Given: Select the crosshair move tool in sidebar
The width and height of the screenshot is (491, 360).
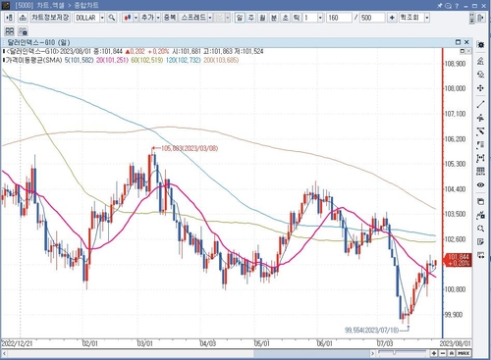Looking at the screenshot, I should point(480,88).
